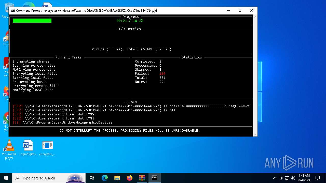Open the encrypter desktop file icon
Image resolution: width=326 pixels, height=183 pixels.
[47, 148]
